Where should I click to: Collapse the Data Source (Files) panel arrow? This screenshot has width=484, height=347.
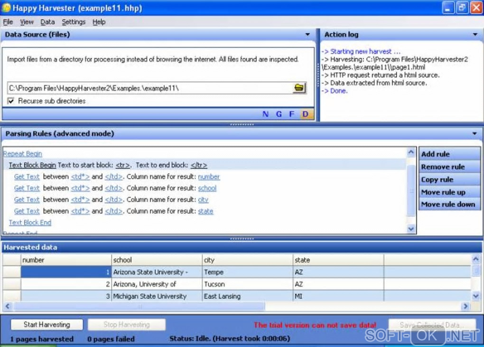(x=307, y=35)
